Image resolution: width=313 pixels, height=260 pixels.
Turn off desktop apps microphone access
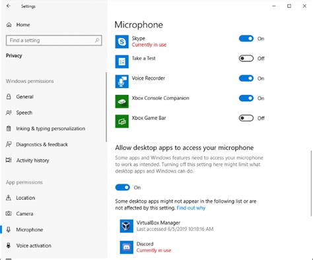tap(123, 188)
